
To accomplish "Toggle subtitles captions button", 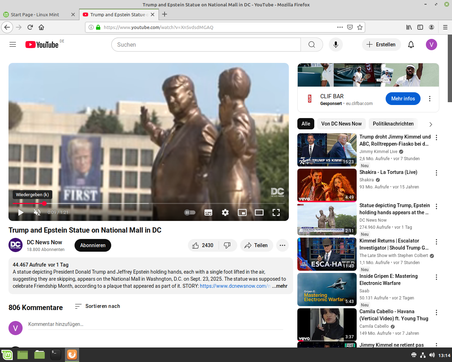I will point(208,212).
